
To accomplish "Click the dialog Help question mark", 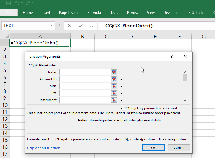I will pyautogui.click(x=172, y=56).
